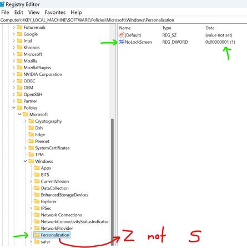Click the OpenSSH folder icon
The height and width of the screenshot is (248, 247).
click(19, 94)
